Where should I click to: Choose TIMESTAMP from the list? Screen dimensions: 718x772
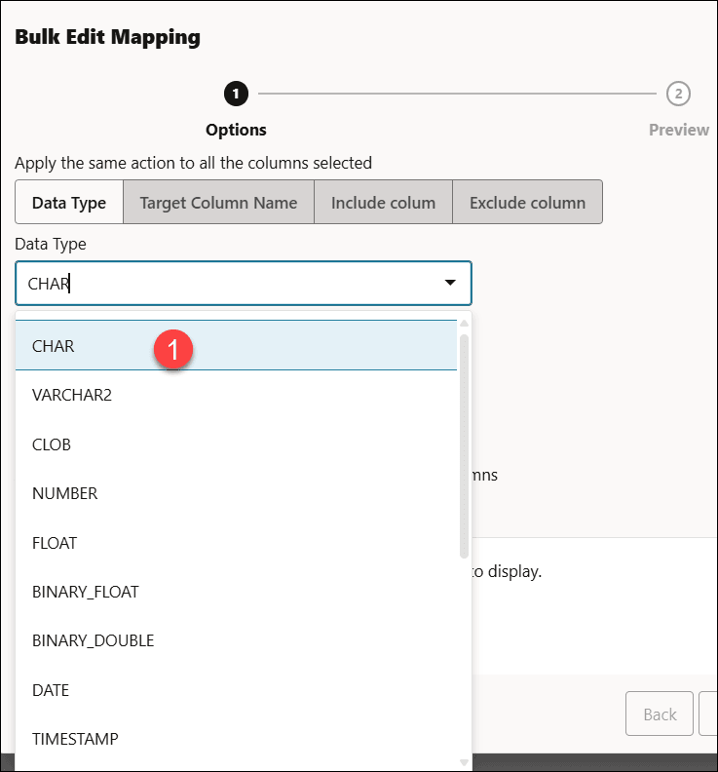(75, 739)
